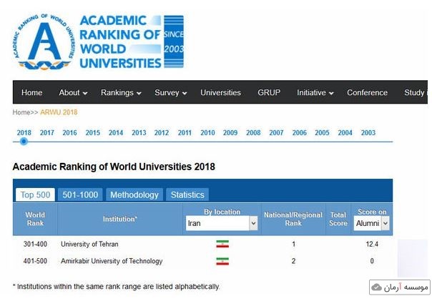Click the Arman institute cloud watermark icon
The height and width of the screenshot is (301, 432).
point(377,287)
